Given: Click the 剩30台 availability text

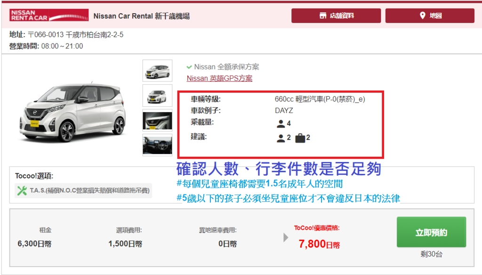Looking at the screenshot, I should click(431, 254).
